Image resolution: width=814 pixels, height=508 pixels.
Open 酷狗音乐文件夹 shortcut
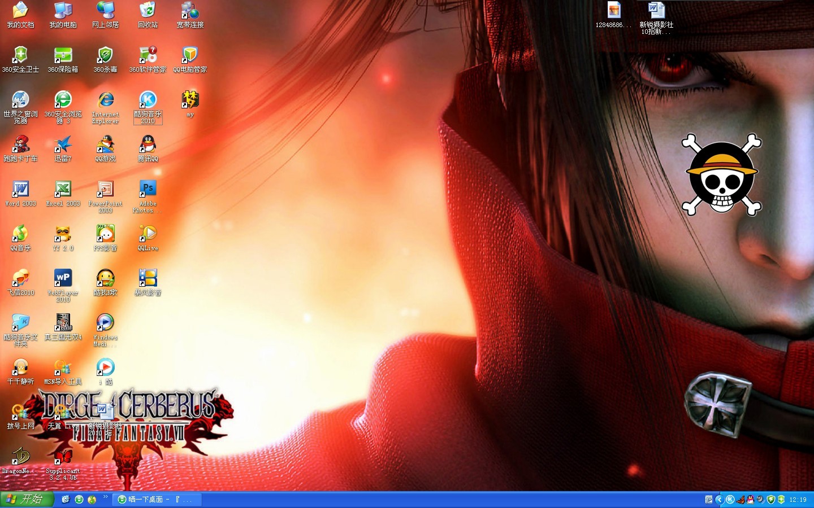[20, 330]
